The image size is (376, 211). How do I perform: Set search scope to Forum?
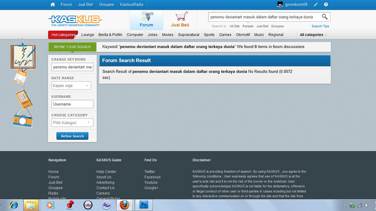pyautogui.click(x=248, y=26)
